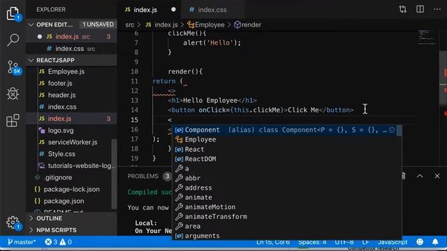Open the Explorer view in the activity bar
Viewport: 447px width, 251px height.
point(13,14)
